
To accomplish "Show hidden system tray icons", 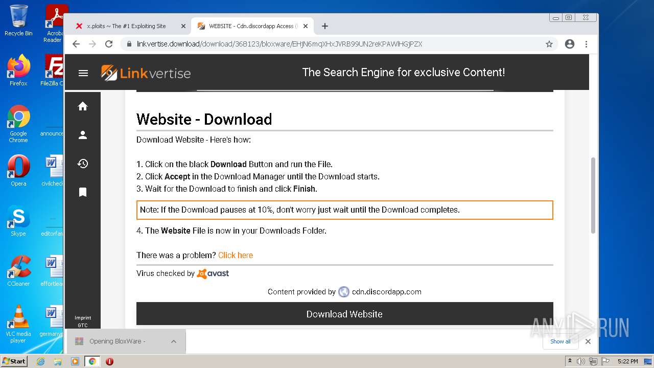I will pyautogui.click(x=570, y=361).
